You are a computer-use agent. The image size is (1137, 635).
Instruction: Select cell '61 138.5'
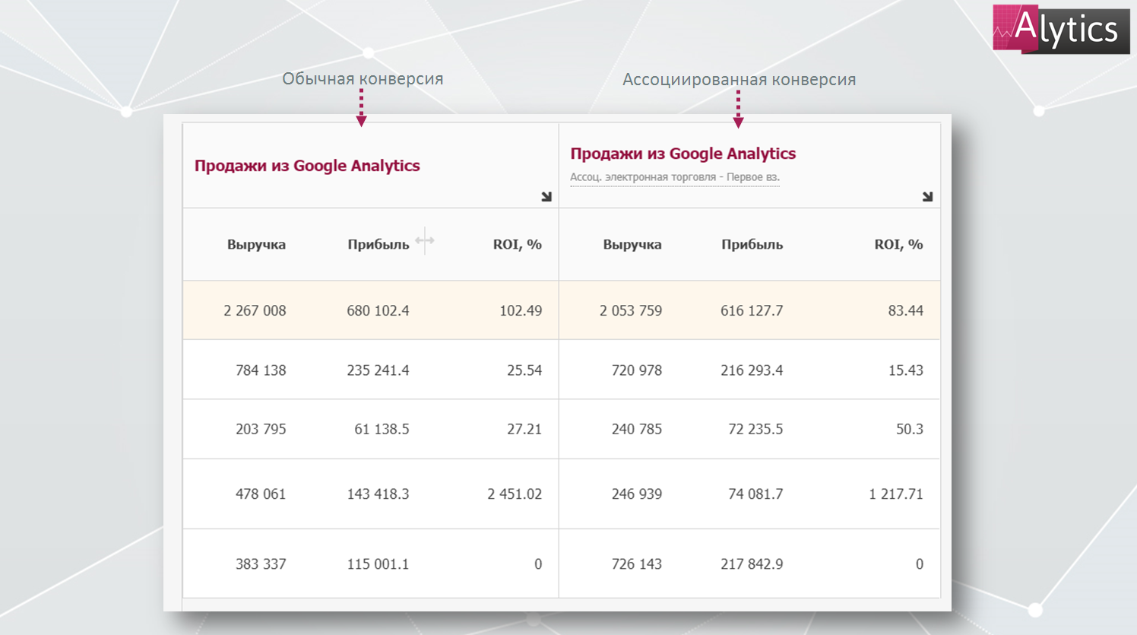click(x=382, y=430)
